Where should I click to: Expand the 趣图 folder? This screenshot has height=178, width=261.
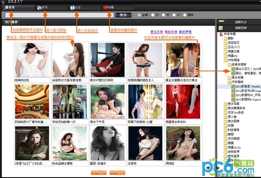tap(225, 134)
